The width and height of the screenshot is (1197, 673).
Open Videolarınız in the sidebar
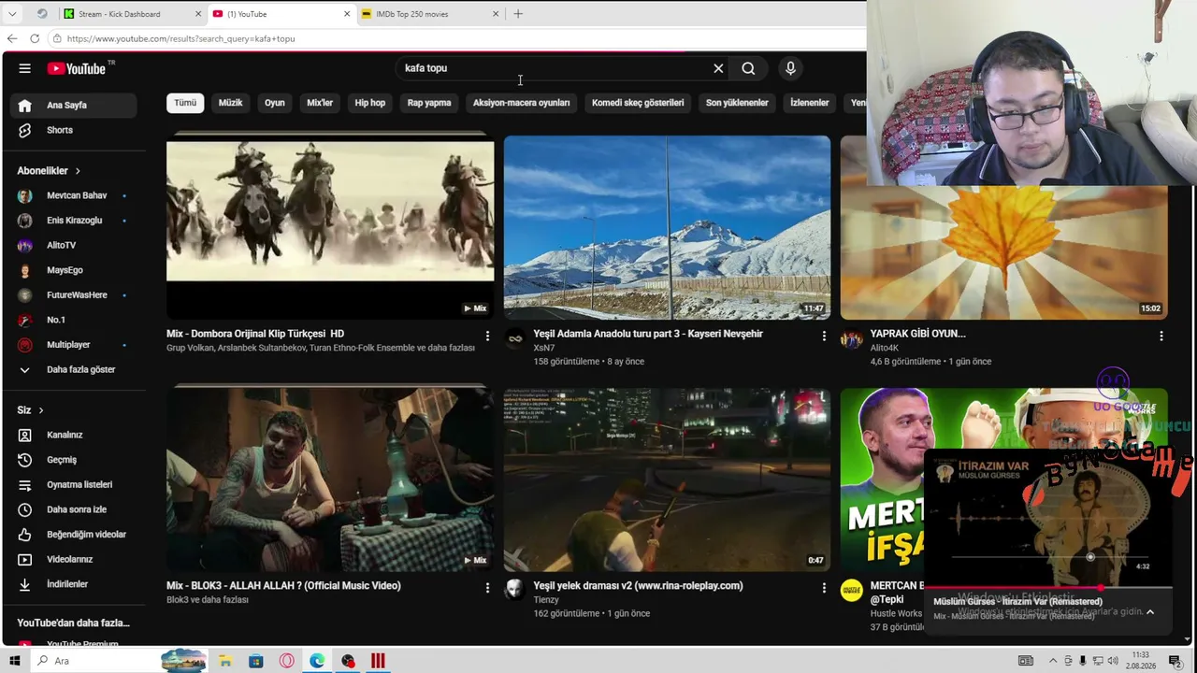73,559
